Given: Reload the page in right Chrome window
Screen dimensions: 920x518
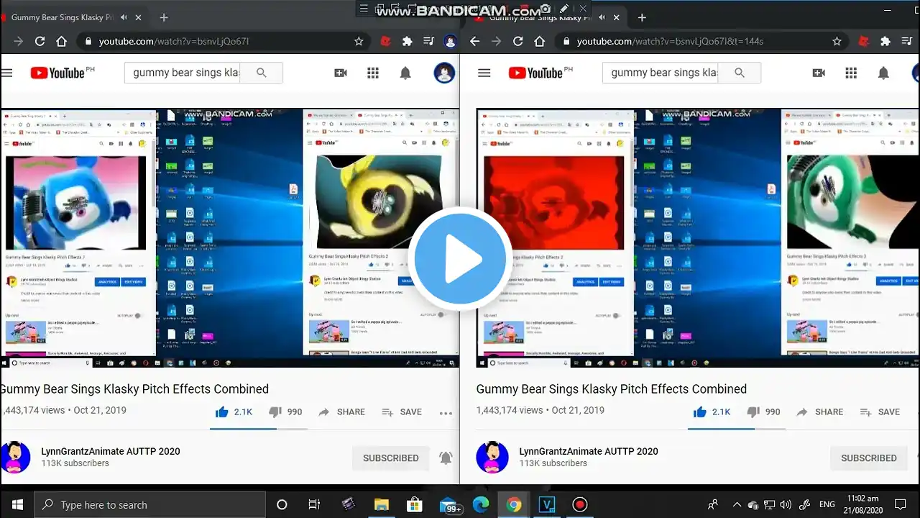Looking at the screenshot, I should 517,42.
